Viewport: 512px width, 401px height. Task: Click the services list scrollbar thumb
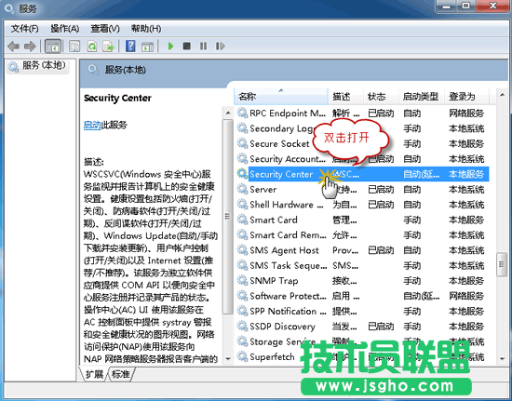pos(502,264)
